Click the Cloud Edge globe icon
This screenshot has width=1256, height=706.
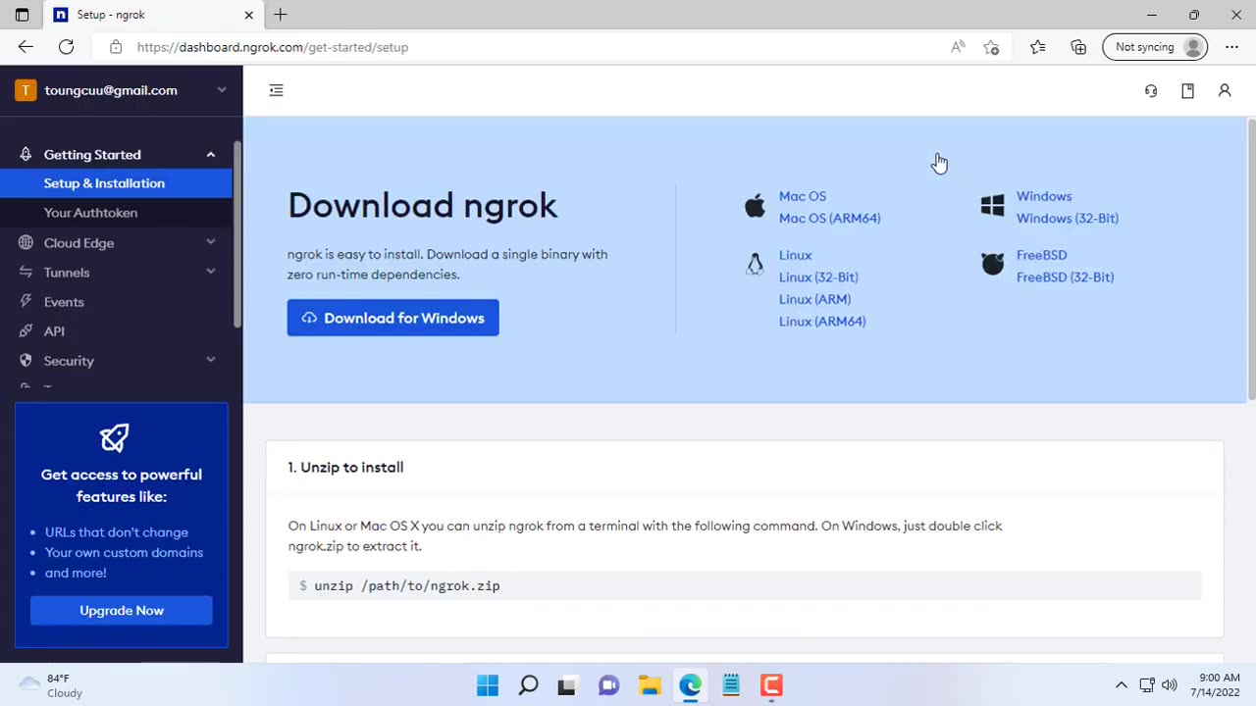point(26,242)
